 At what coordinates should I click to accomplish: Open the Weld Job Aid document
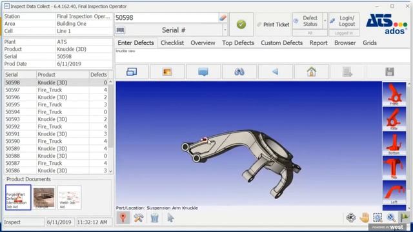(69, 197)
